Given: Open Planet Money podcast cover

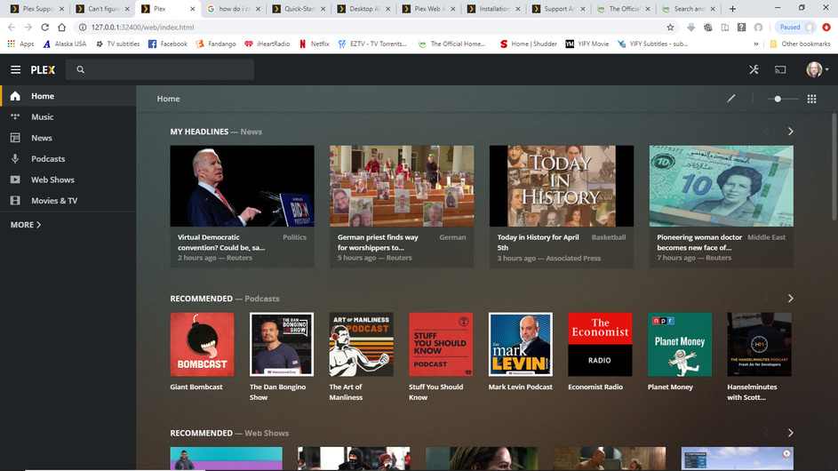Looking at the screenshot, I should click(x=679, y=344).
